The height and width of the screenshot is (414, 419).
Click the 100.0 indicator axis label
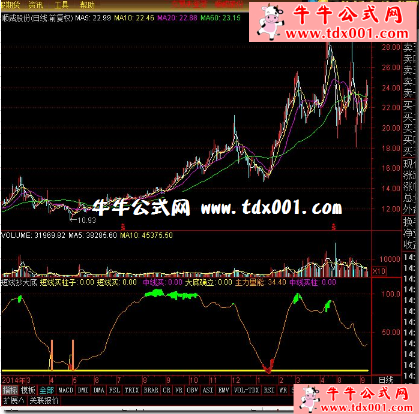coord(391,294)
